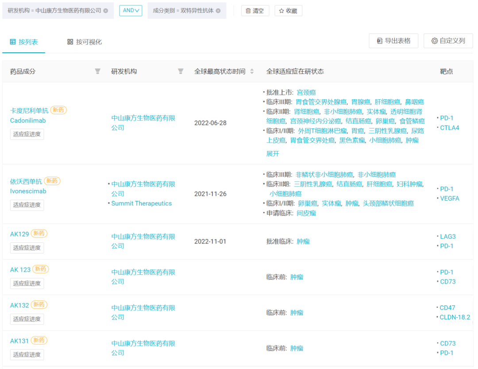
Task: Open the LAG3 target link
Action: click(x=447, y=237)
